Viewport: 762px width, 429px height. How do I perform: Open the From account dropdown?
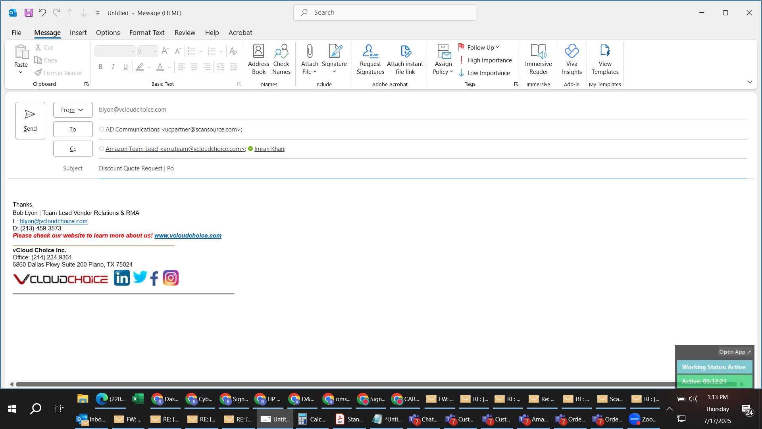[73, 110]
